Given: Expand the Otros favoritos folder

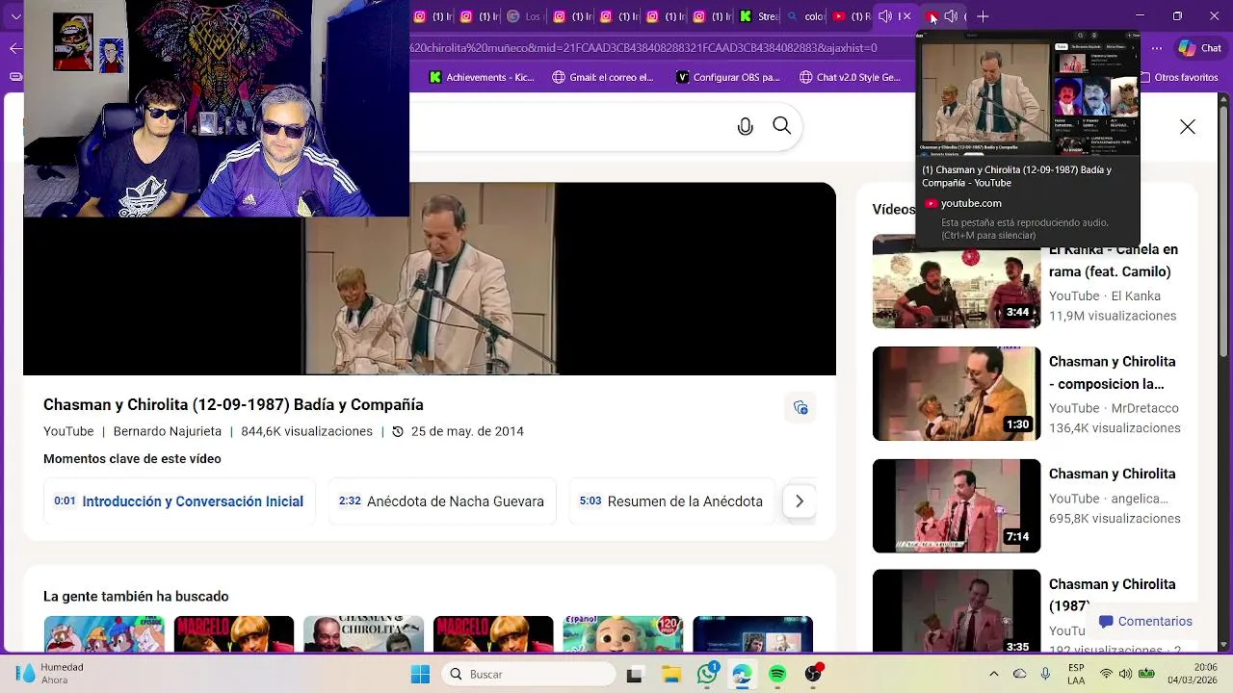Looking at the screenshot, I should click(x=1177, y=77).
